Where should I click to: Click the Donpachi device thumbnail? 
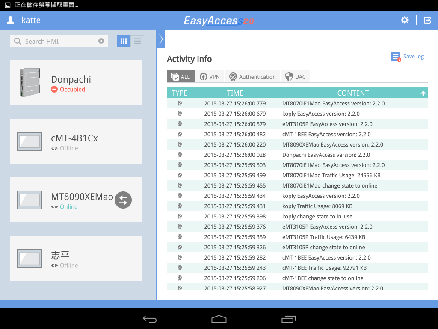tap(30, 83)
